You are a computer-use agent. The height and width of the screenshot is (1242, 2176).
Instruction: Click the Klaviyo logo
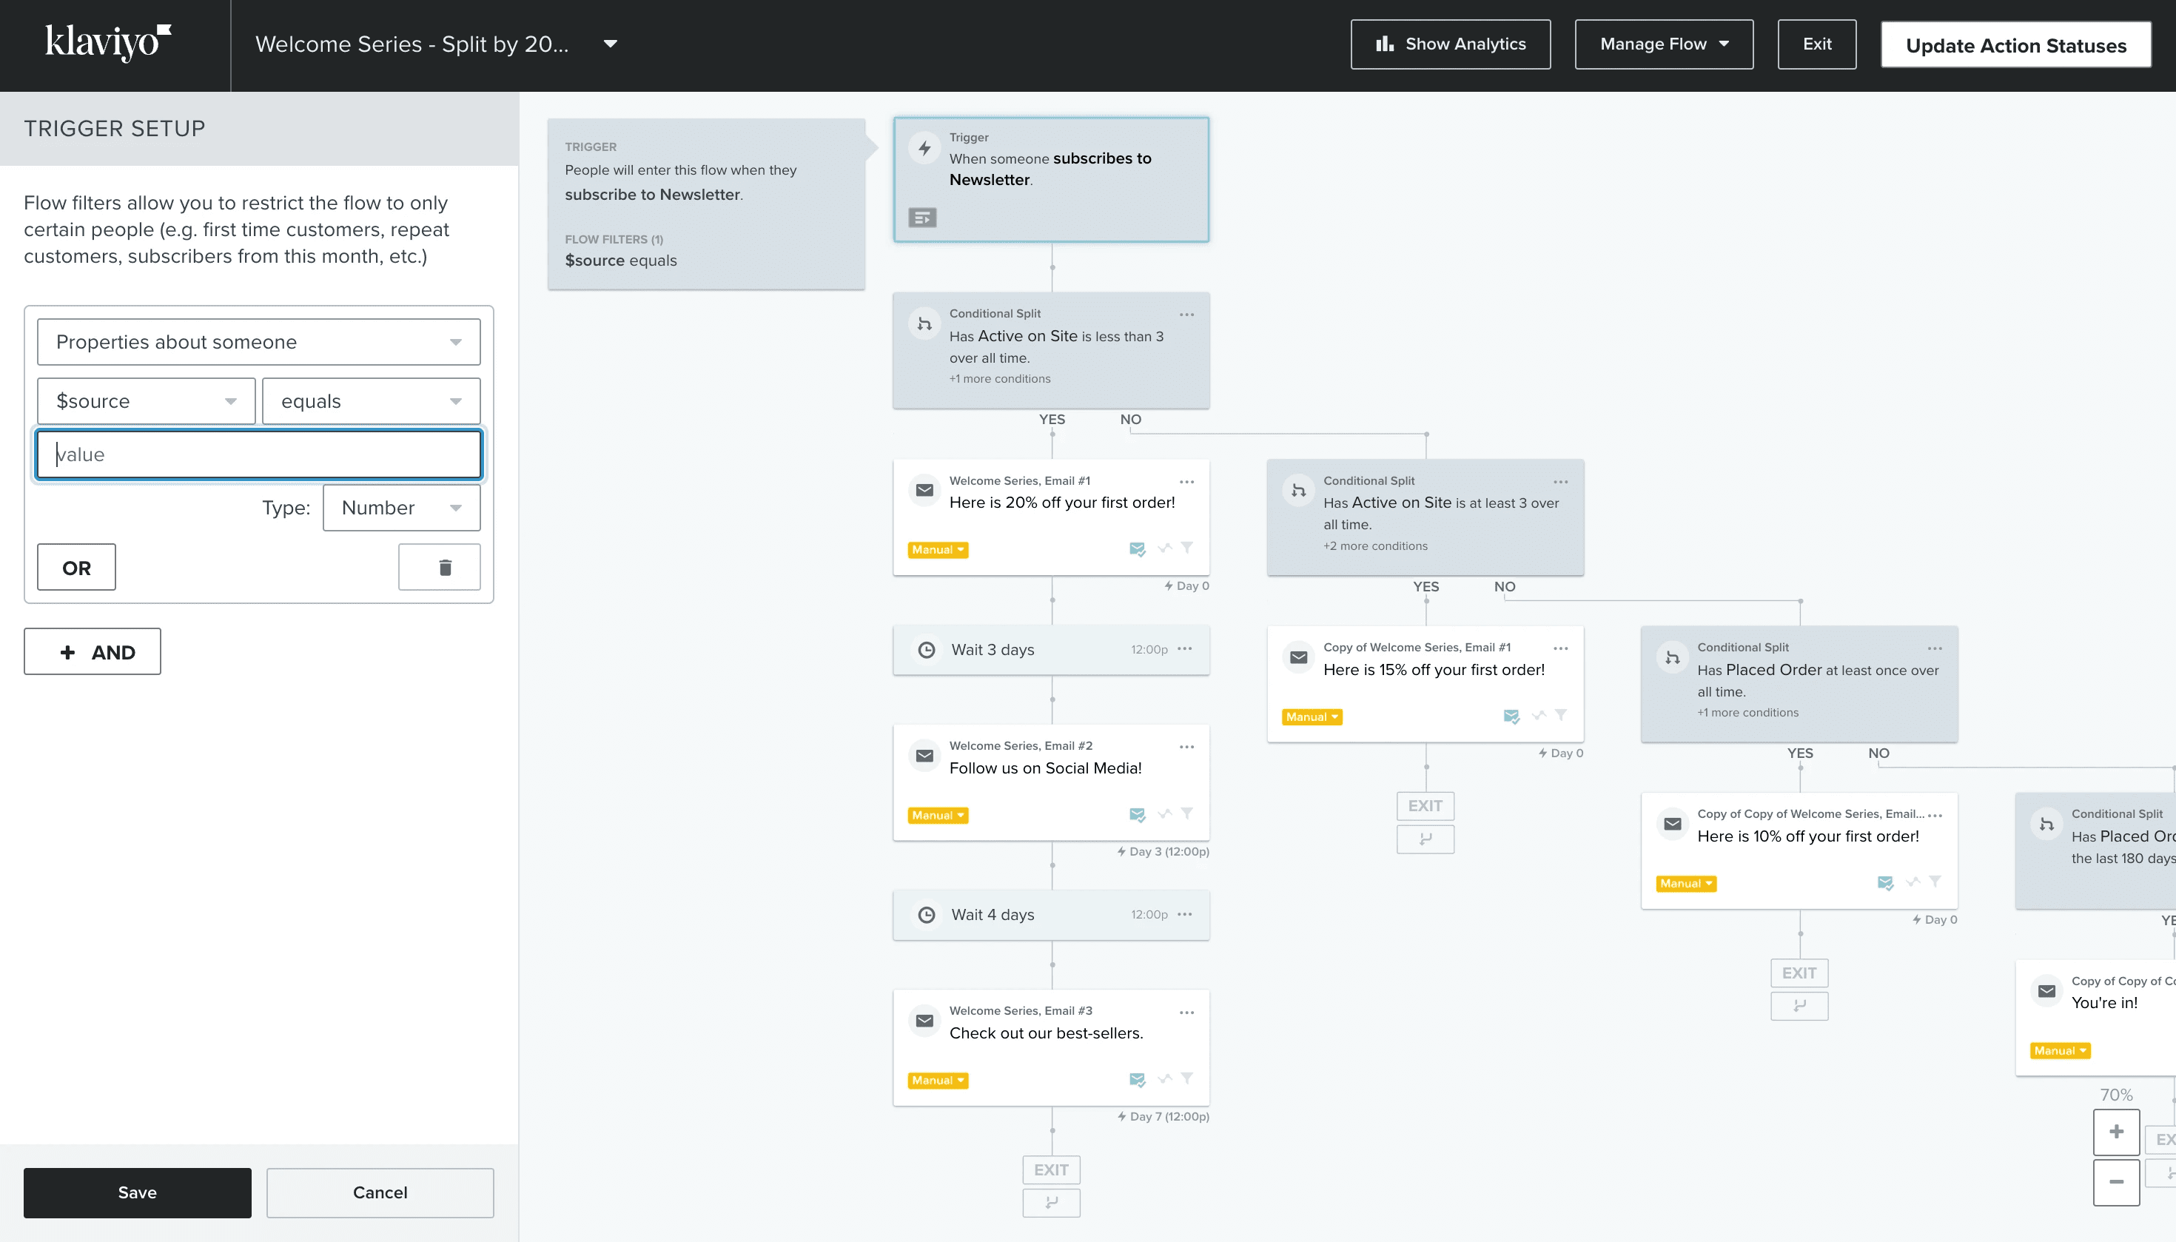[x=108, y=43]
